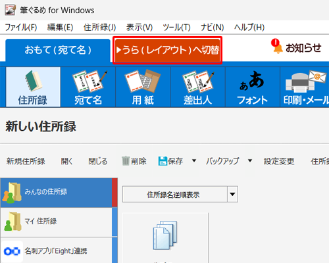Viewport: 329px width, 263px height.
Task: Select the 用紙 paper tool
Action: tap(143, 87)
